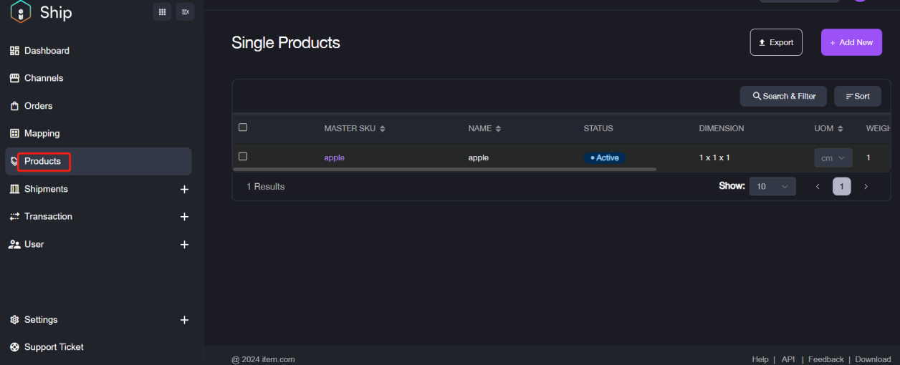Click the Feedback footer link
900x365 pixels.
tap(825, 359)
